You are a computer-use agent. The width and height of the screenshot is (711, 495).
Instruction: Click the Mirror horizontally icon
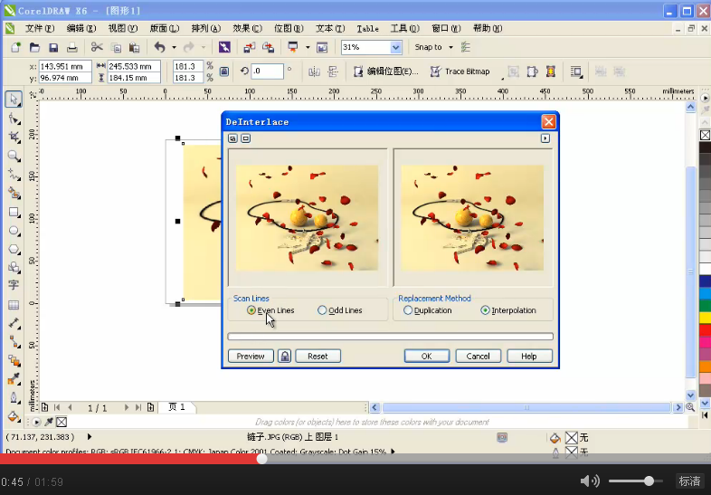coord(314,71)
